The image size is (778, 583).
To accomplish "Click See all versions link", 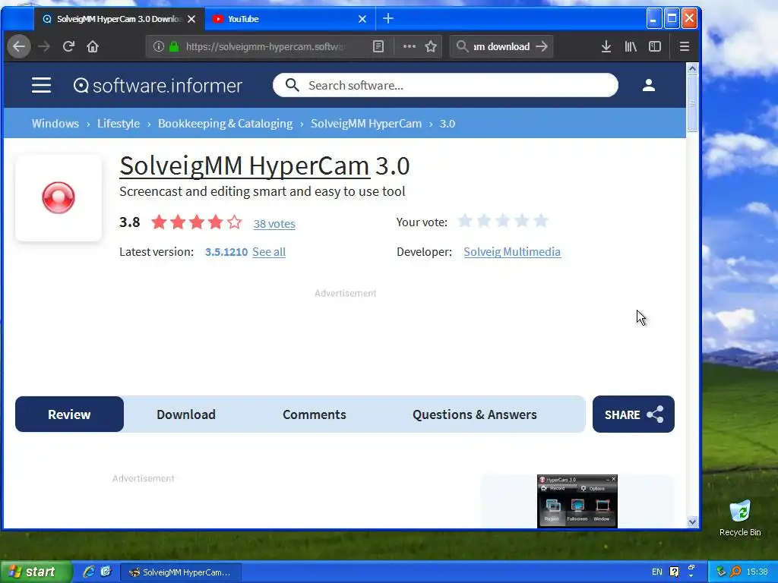I will pyautogui.click(x=269, y=252).
